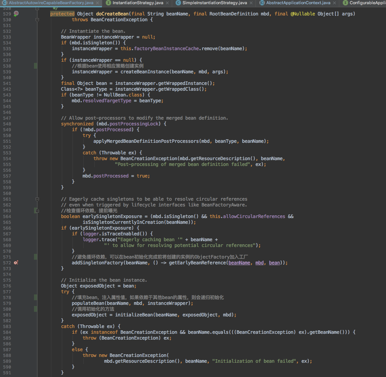This screenshot has height=377, width=386.
Task: Close the SimpleInstantiationStrategy.java tab
Action: 251,3
